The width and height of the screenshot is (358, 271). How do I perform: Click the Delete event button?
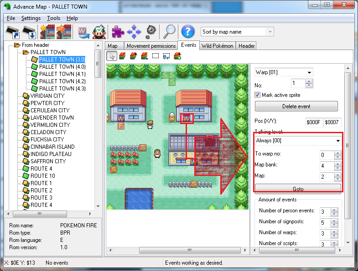click(x=296, y=106)
